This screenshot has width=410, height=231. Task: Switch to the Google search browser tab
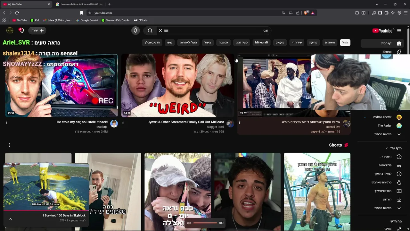(79, 4)
